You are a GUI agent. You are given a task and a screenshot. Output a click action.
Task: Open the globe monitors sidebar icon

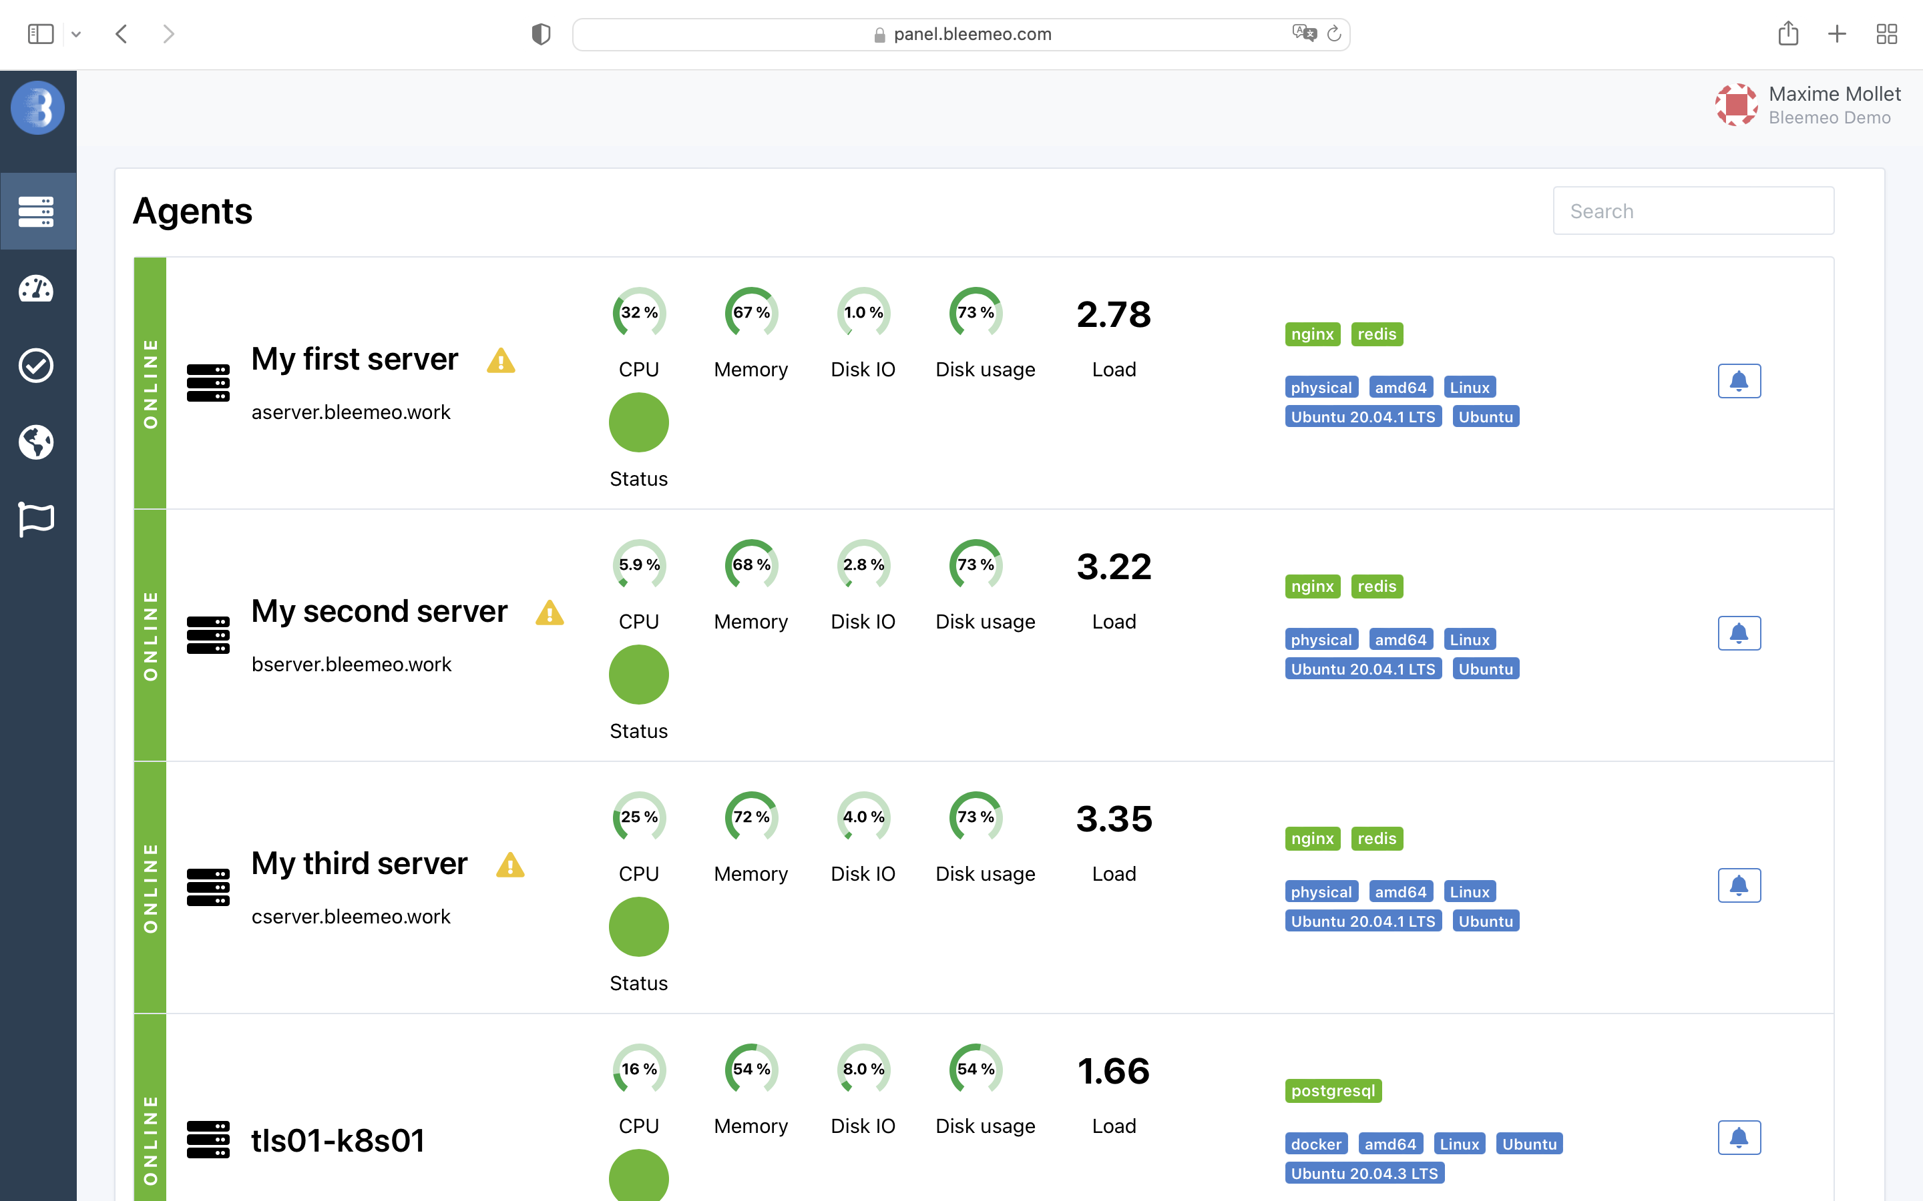click(37, 442)
